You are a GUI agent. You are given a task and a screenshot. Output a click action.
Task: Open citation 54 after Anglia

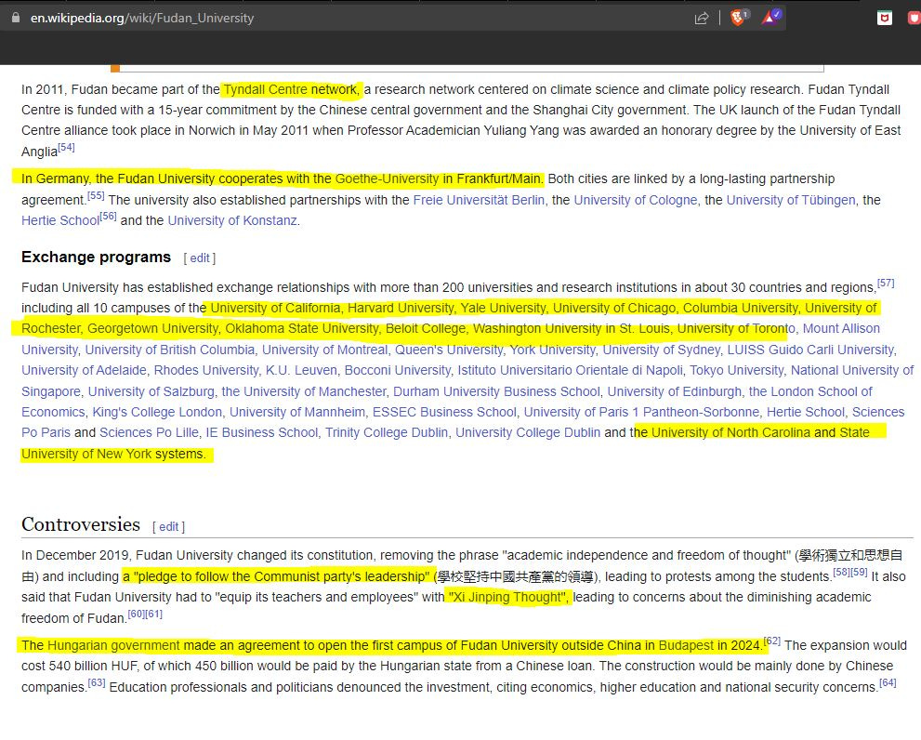pos(66,148)
